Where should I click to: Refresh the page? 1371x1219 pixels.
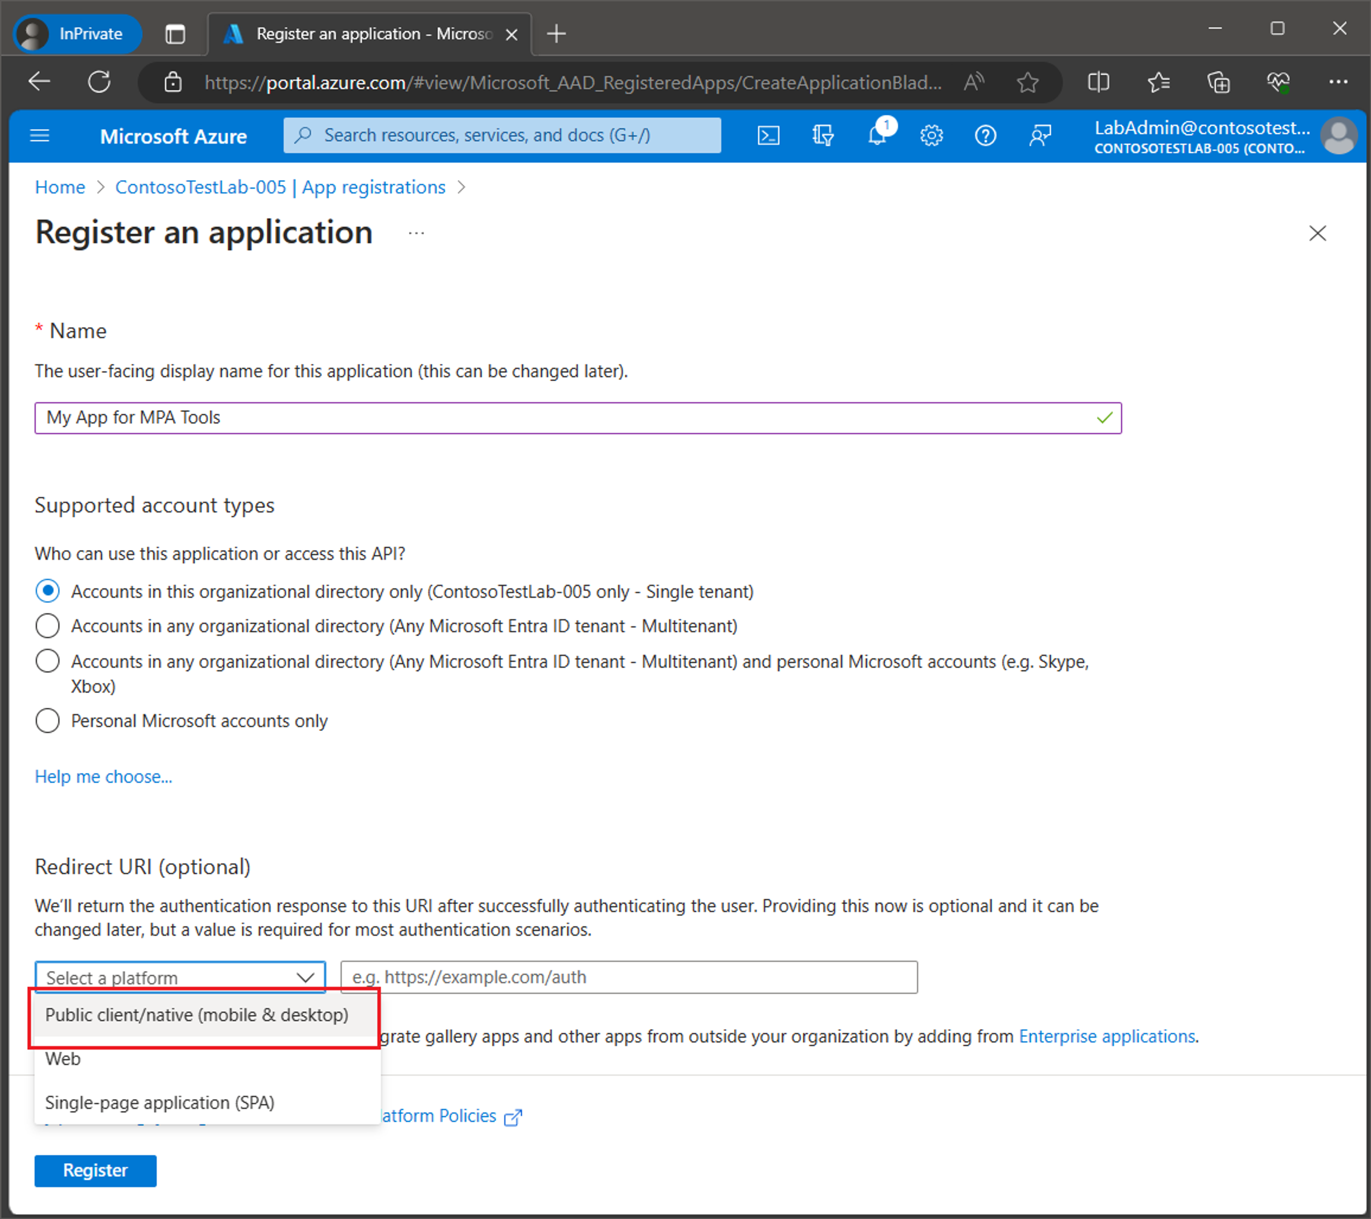pos(99,82)
